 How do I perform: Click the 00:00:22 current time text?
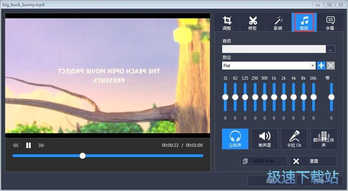point(170,145)
